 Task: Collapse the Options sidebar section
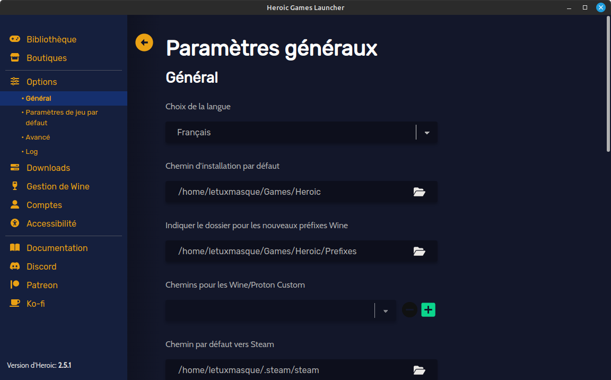tap(41, 82)
